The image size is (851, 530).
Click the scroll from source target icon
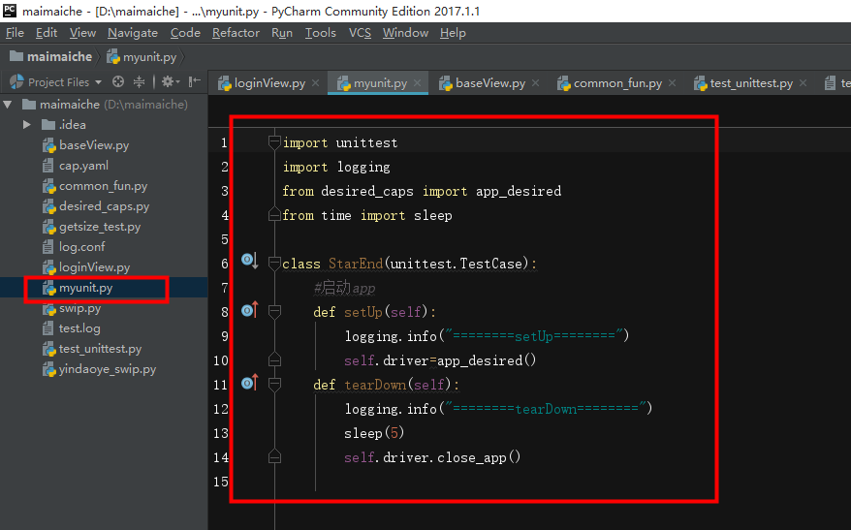click(118, 82)
